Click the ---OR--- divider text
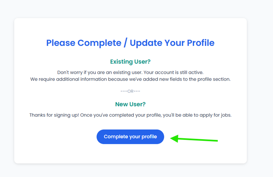The width and height of the screenshot is (273, 177). click(130, 91)
